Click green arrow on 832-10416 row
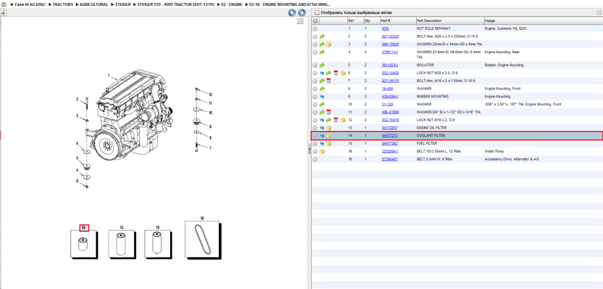 tap(329, 120)
